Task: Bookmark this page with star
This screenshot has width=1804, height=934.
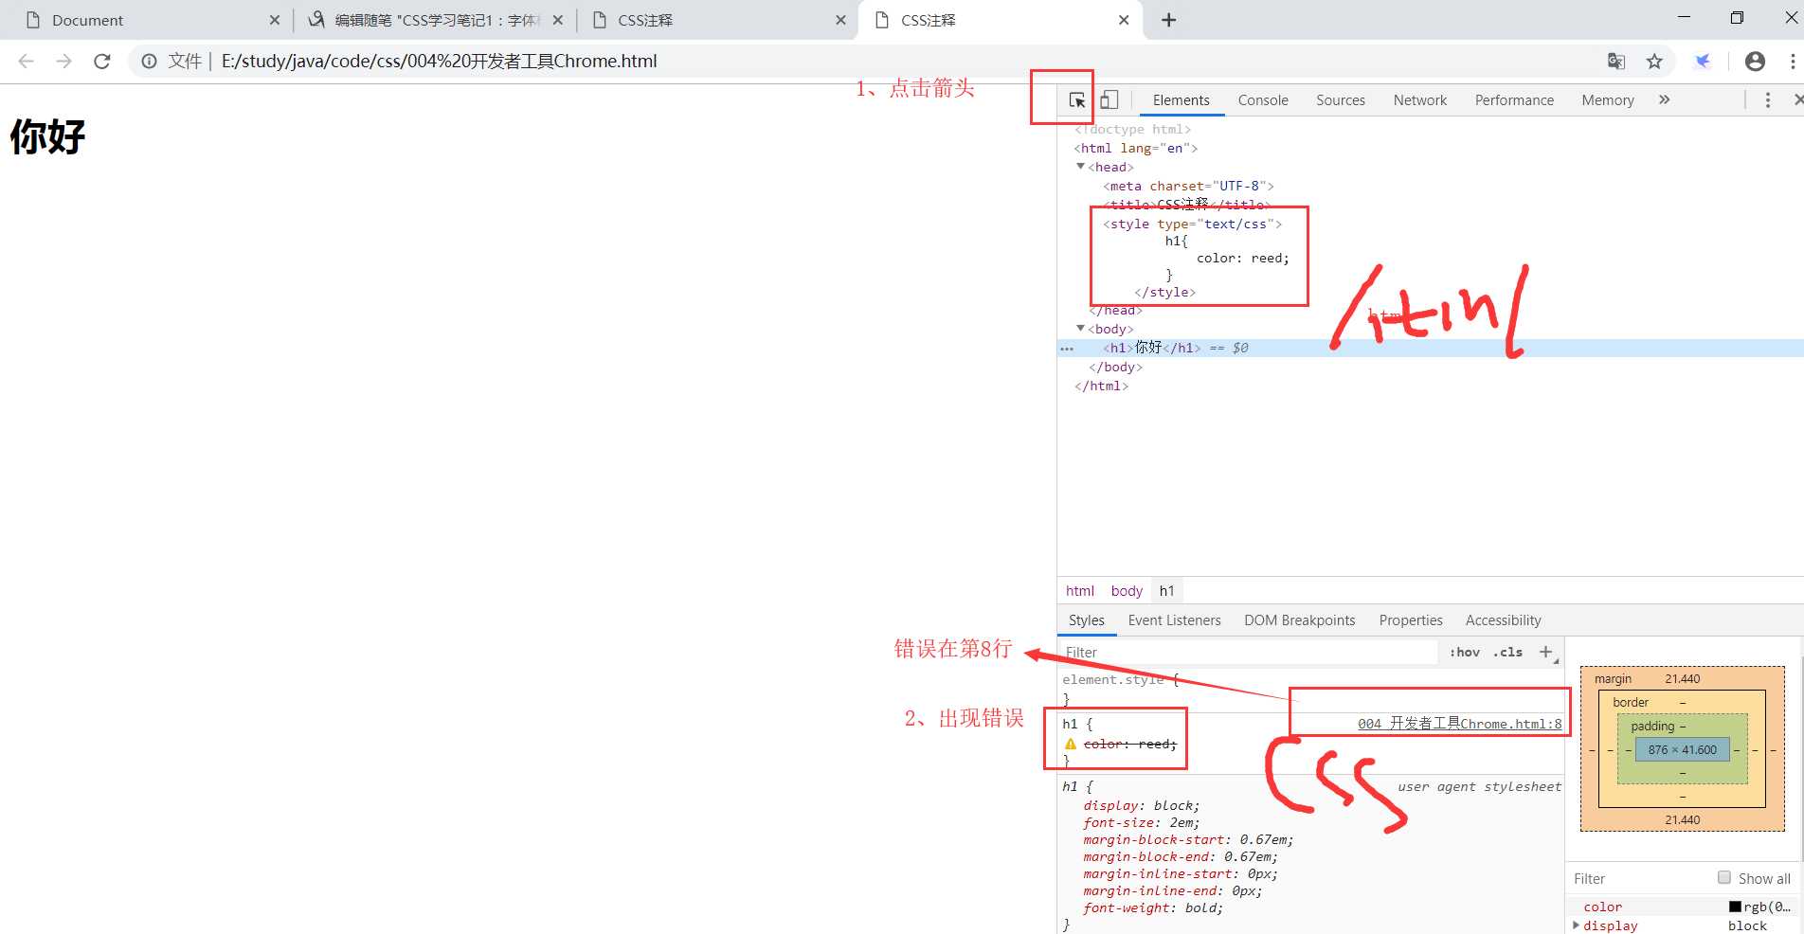Action: [1654, 61]
